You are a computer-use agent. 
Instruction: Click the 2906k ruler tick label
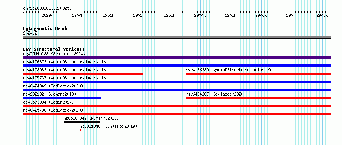(261, 16)
